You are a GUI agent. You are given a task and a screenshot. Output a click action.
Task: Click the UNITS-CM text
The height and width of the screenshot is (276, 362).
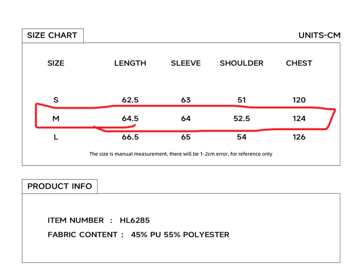[319, 35]
